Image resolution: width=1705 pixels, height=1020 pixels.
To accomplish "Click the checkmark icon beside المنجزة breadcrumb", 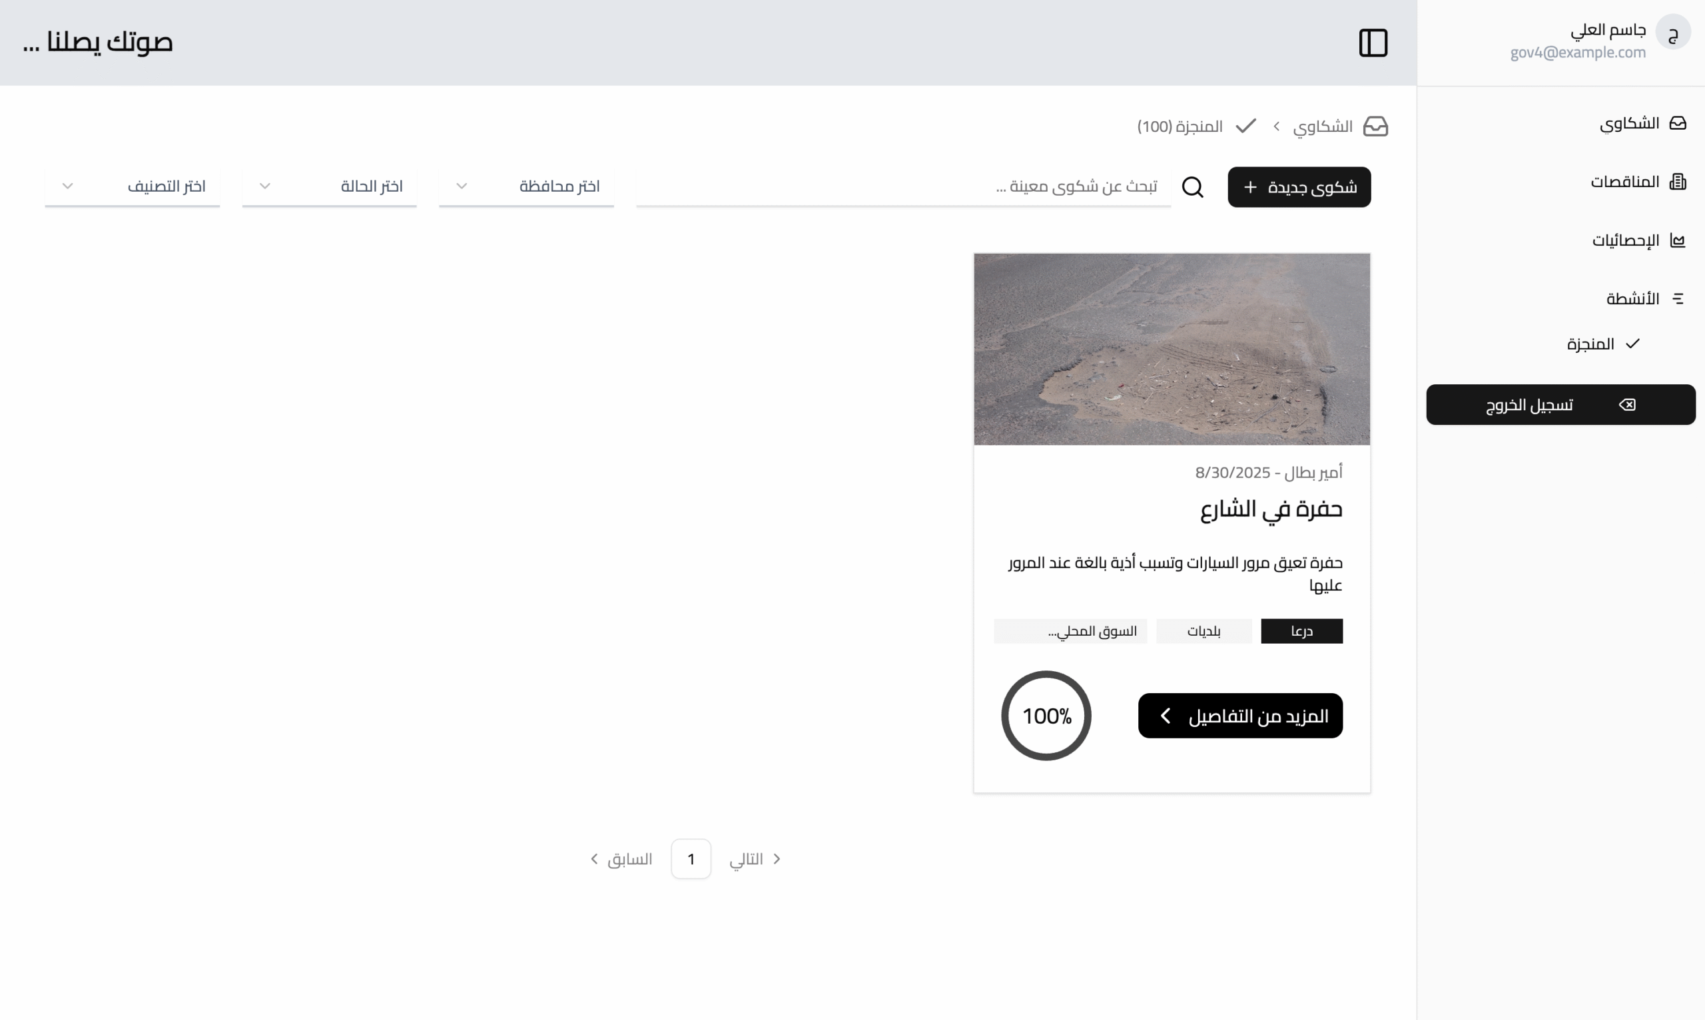I will 1245,127.
